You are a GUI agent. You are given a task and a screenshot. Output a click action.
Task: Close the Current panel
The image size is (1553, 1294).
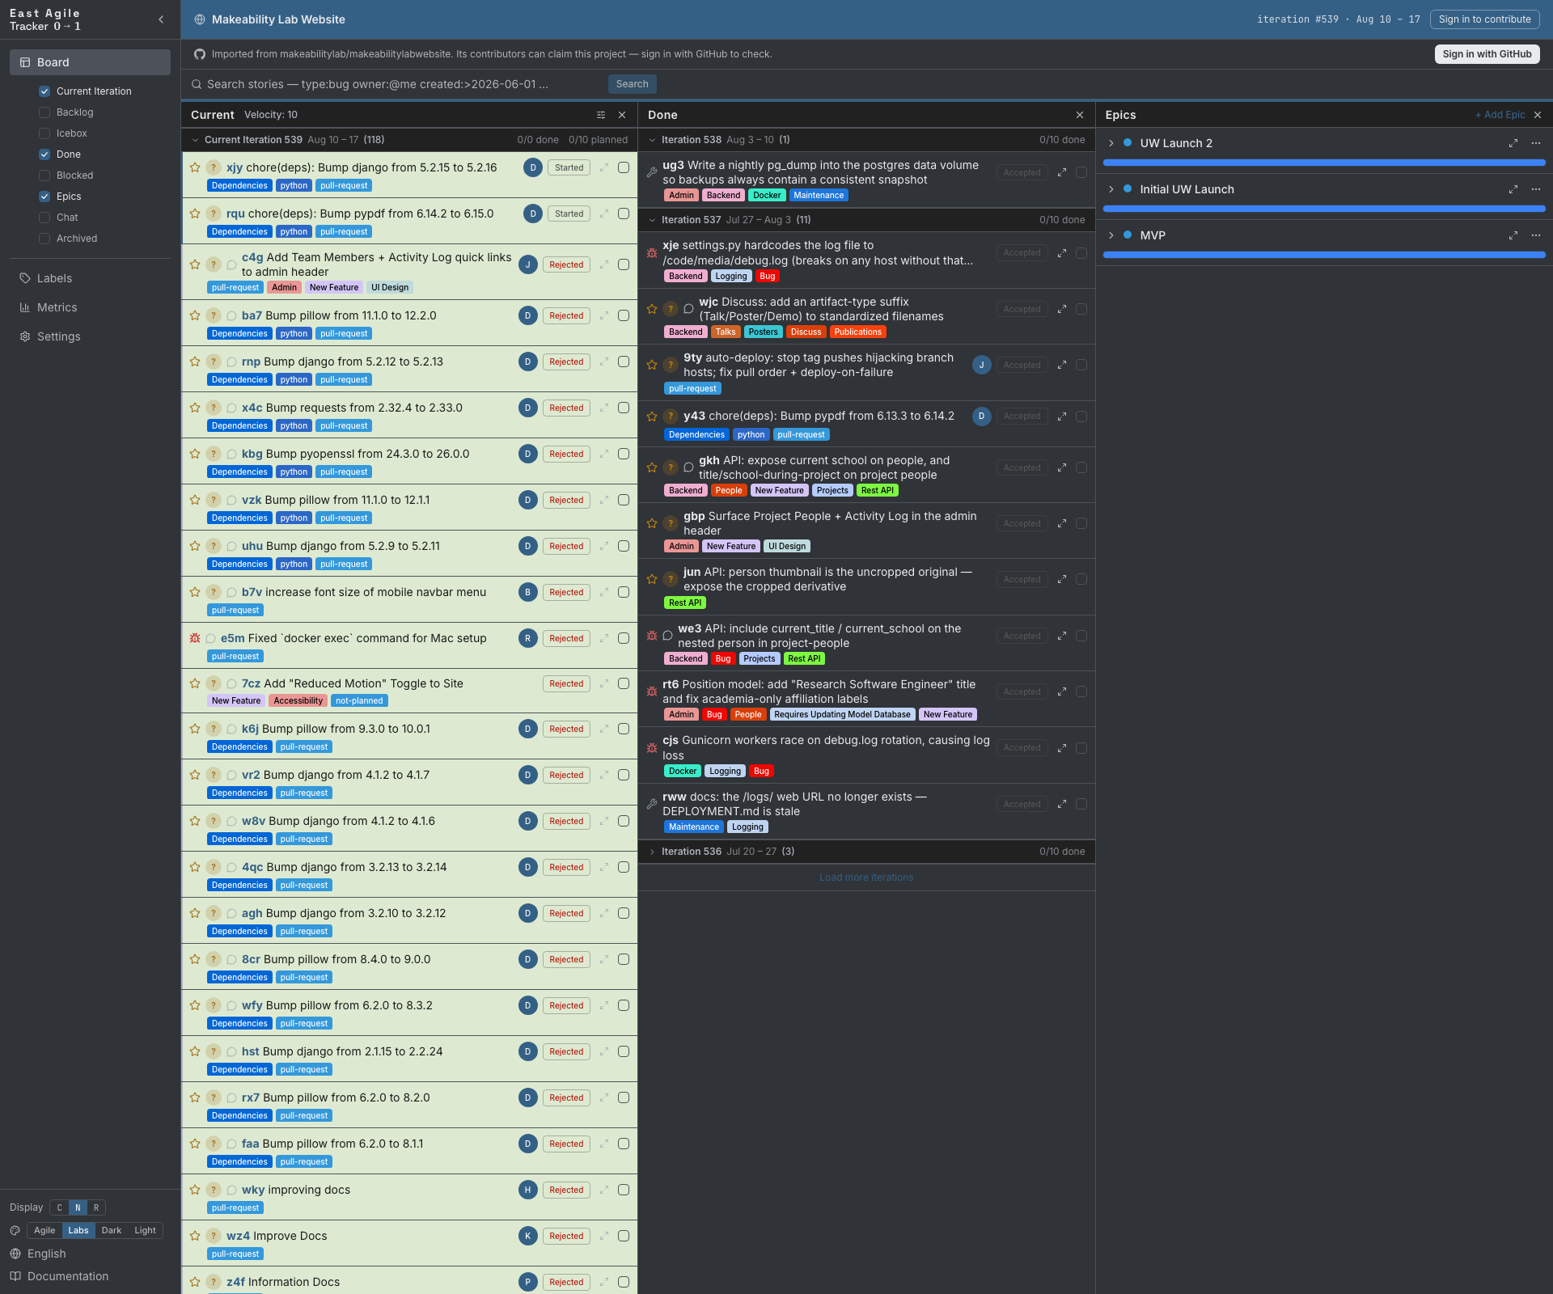(x=622, y=115)
